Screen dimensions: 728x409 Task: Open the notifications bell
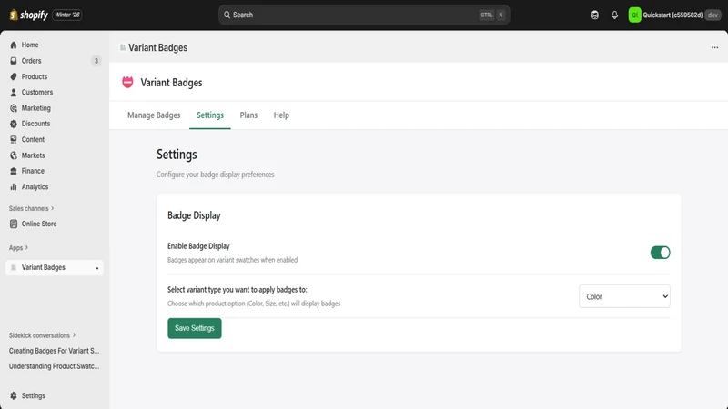pos(614,15)
